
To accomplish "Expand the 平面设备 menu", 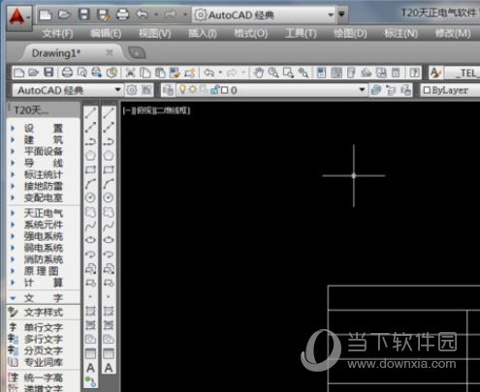I will pos(44,151).
